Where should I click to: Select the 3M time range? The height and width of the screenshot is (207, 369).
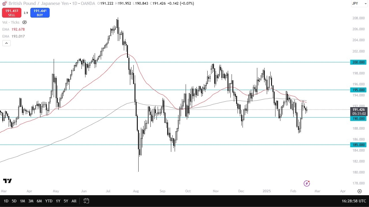coord(31,201)
